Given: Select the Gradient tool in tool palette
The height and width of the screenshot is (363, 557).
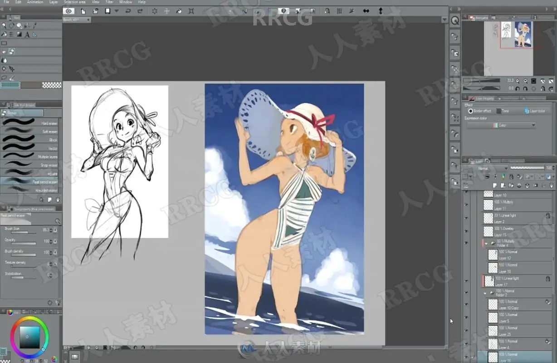Looking at the screenshot, I should coord(20,34).
